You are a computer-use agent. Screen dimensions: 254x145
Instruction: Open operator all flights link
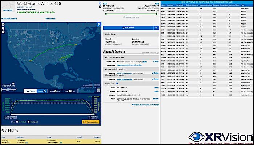click(155, 79)
